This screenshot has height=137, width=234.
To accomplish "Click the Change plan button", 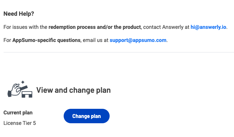I will click(x=87, y=116).
